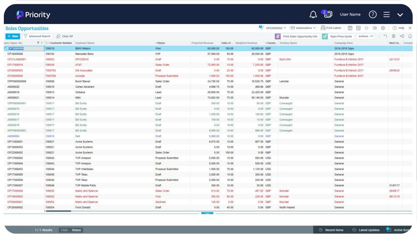417x238 pixels.
Task: Click the reminder bell in row toolbar
Action: tap(410, 36)
